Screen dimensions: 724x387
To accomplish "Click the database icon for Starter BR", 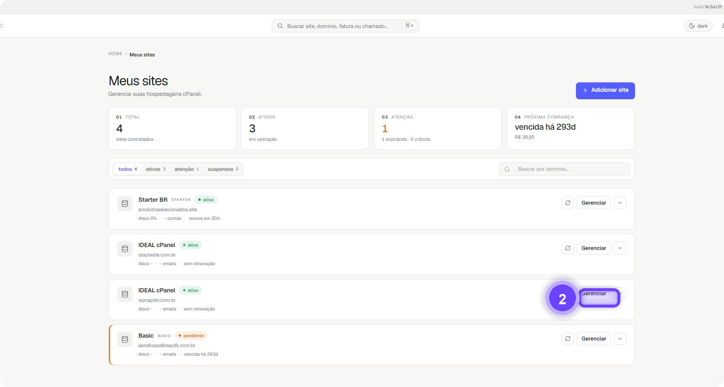I will pos(125,203).
